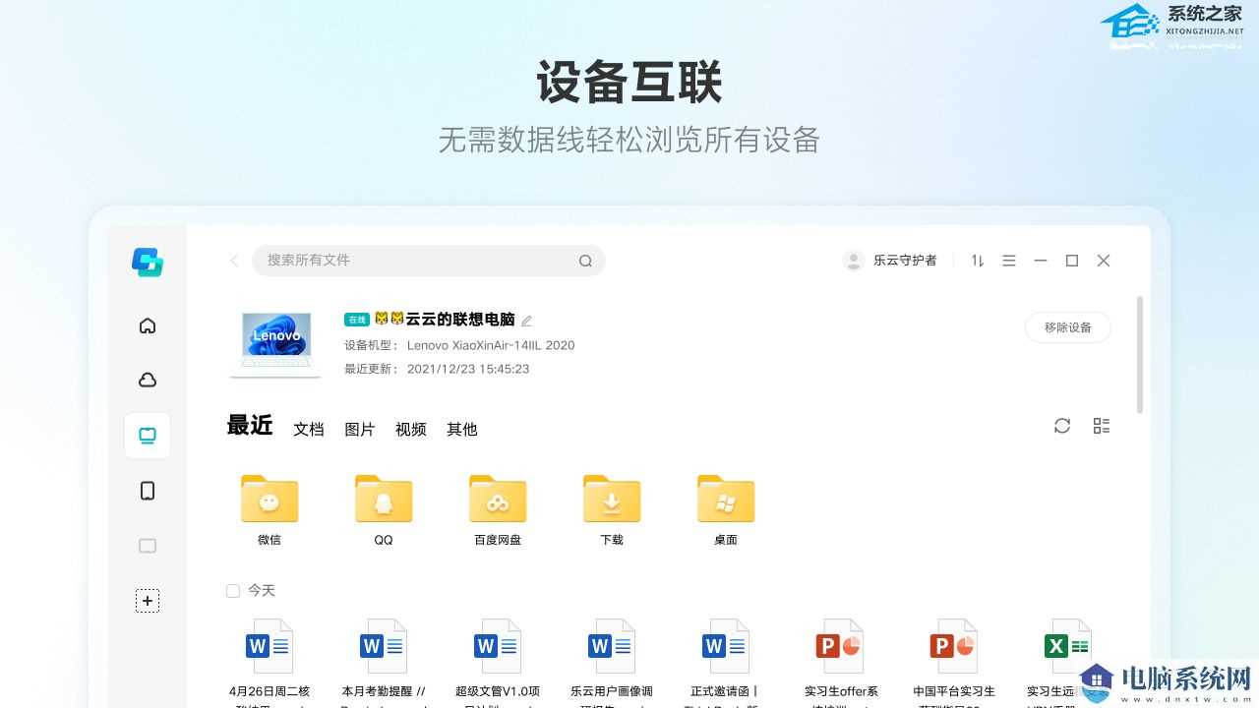Open the home page in sidebar
This screenshot has height=708, width=1259.
148,325
